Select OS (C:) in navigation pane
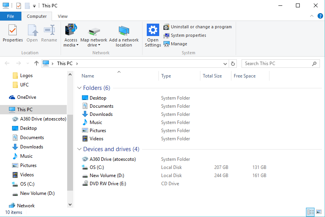This screenshot has width=325, height=217. tap(23, 184)
